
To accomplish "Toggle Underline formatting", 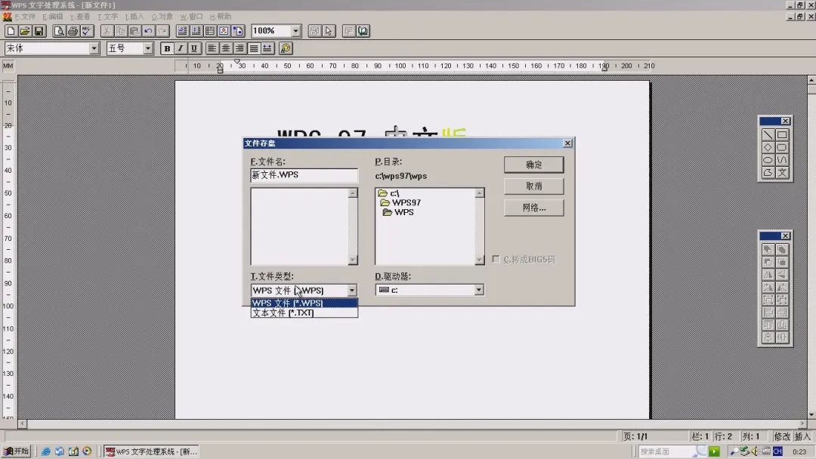I will pyautogui.click(x=194, y=48).
